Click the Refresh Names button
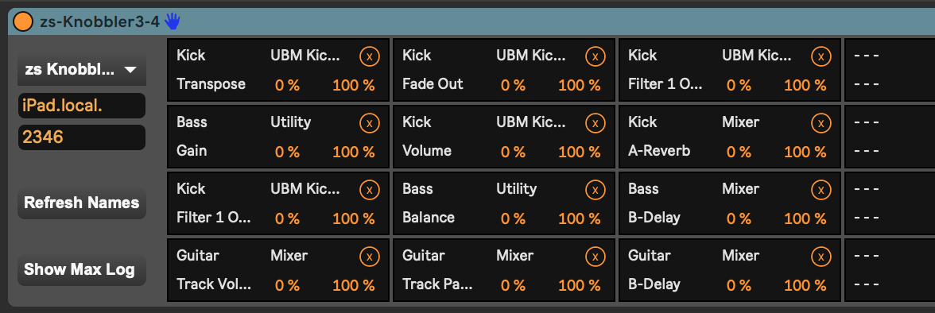Screen dimensions: 935x313 (x=82, y=203)
